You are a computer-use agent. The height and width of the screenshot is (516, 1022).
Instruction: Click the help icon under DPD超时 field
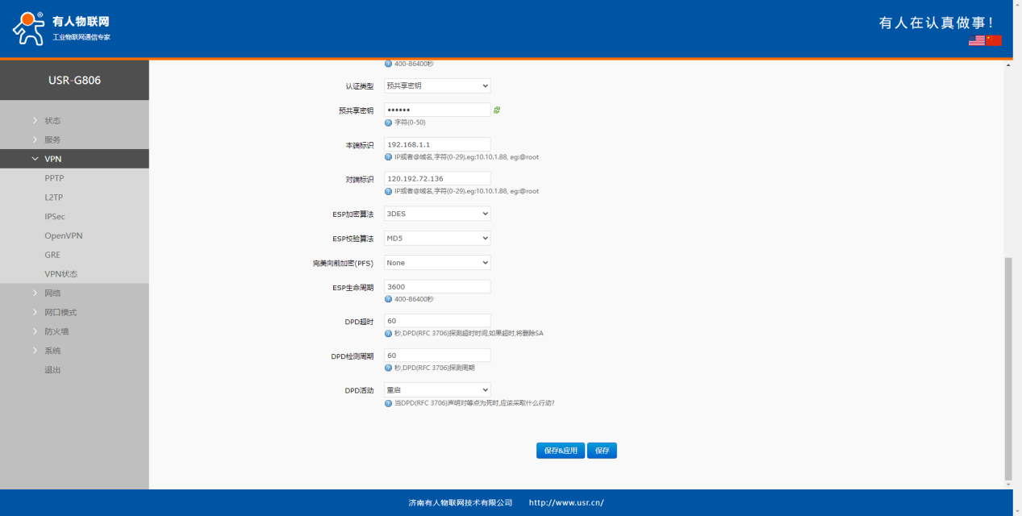[389, 333]
